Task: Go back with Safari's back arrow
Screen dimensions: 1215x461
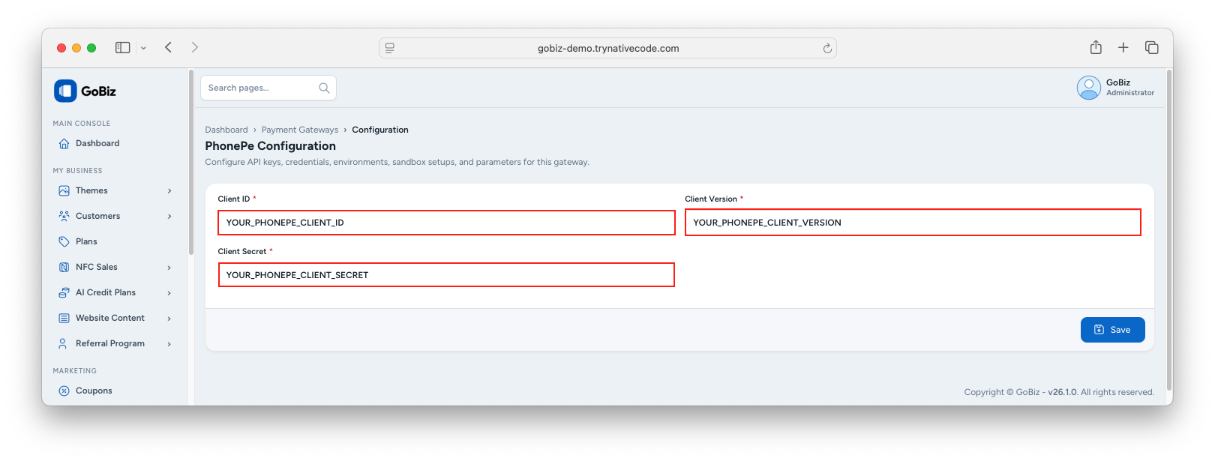Action: (x=169, y=48)
